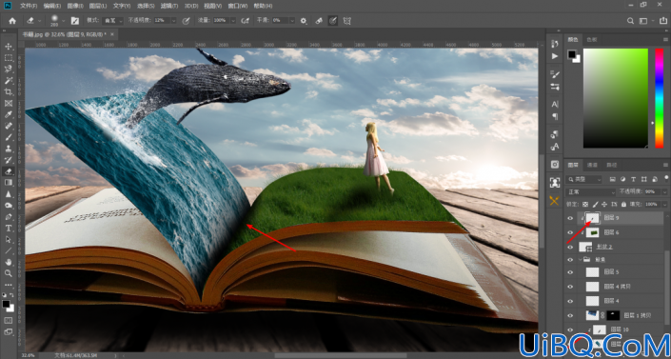Select the Clone Stamp tool
This screenshot has width=671, height=359.
coord(9,149)
